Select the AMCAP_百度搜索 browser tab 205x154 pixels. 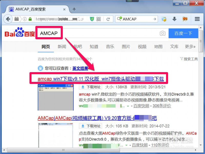click(x=37, y=9)
